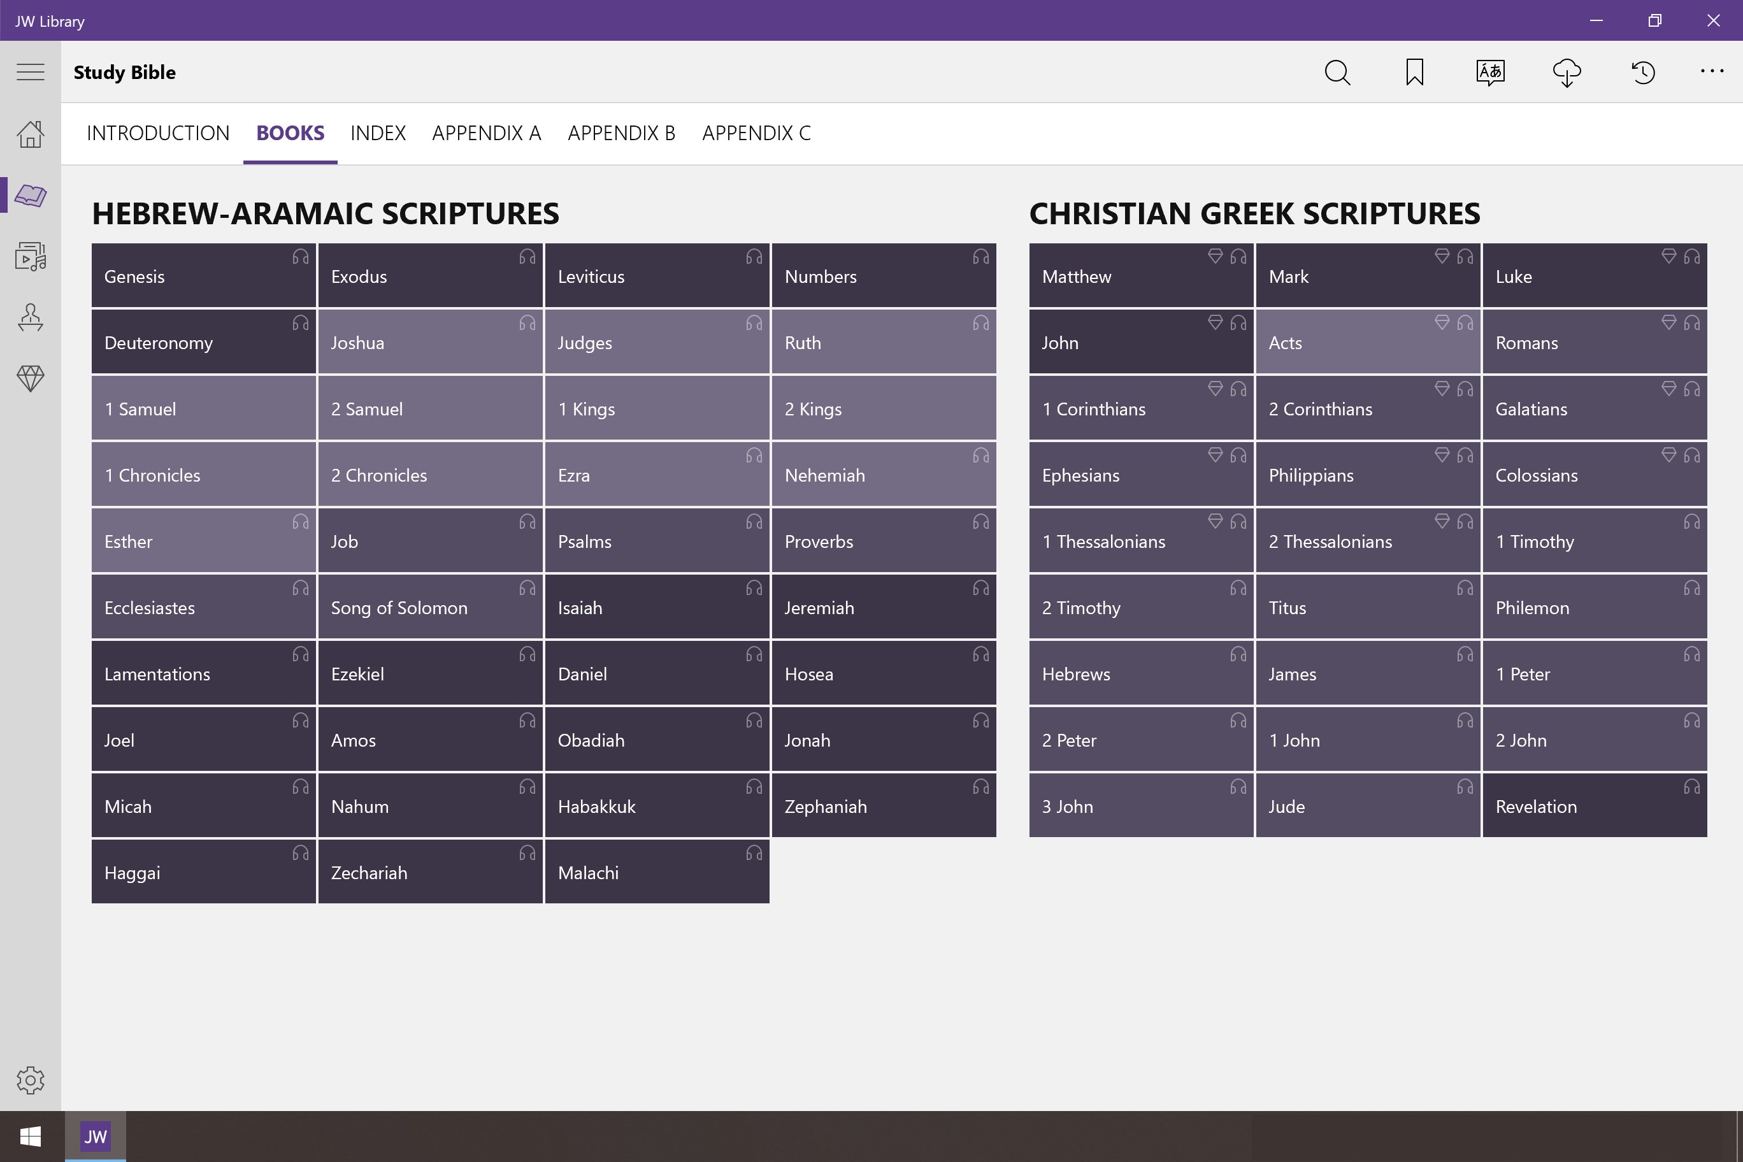Expand the APPENDIX C tab section
Viewport: 1743px width, 1162px height.
click(756, 133)
